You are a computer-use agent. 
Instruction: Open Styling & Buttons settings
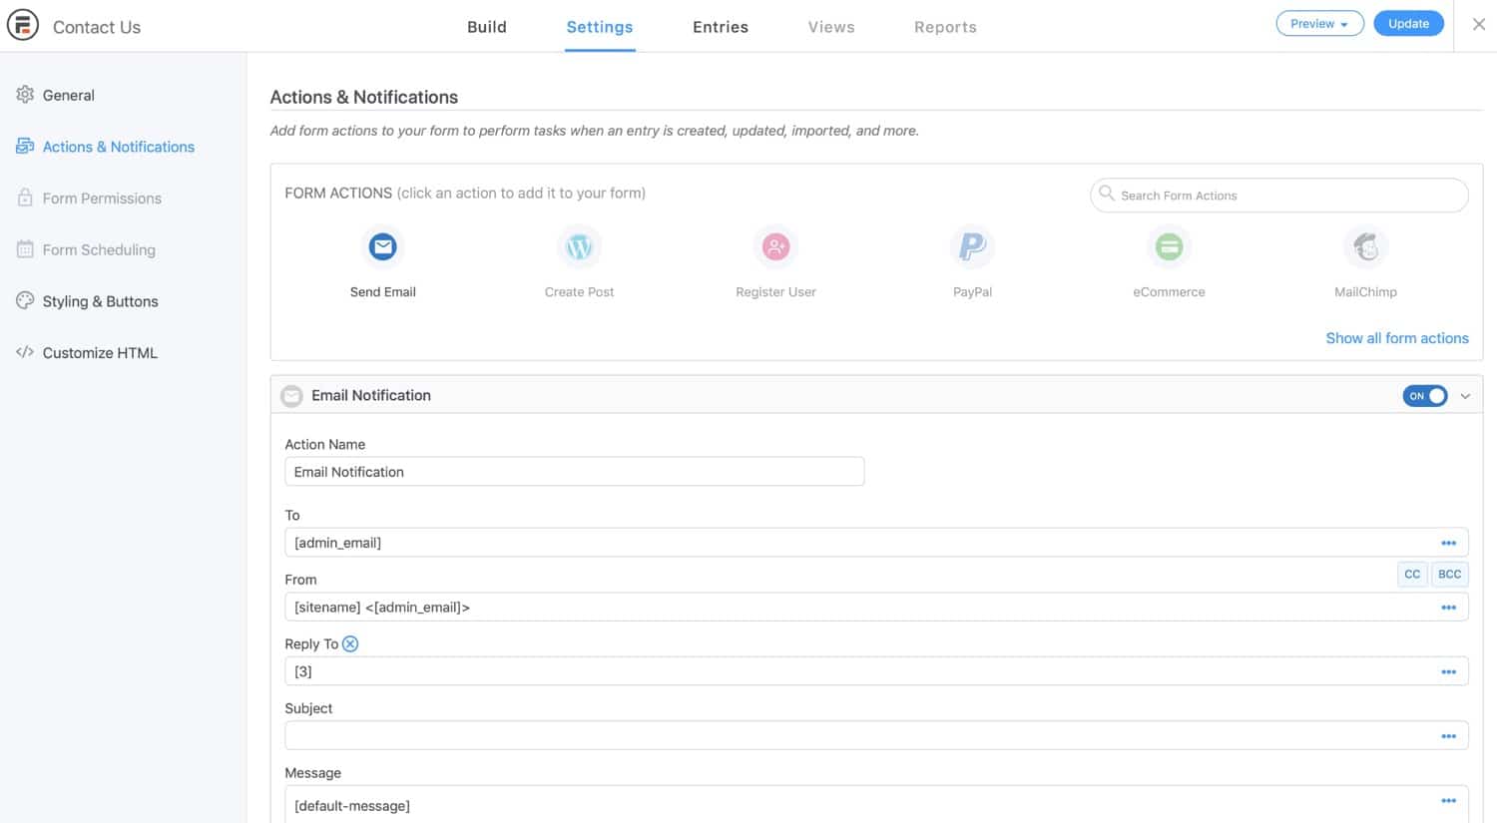(x=100, y=301)
